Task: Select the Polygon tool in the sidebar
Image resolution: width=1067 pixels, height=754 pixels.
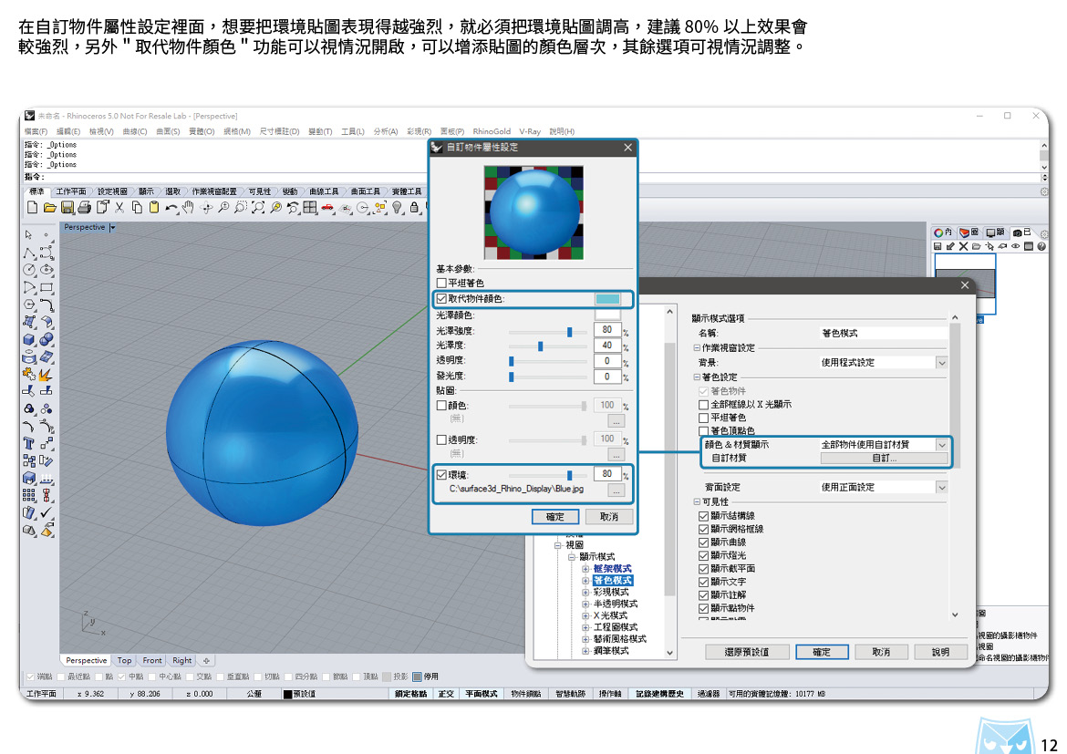Action: click(x=28, y=305)
